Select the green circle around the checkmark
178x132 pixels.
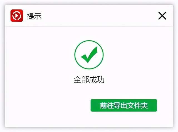89,55
